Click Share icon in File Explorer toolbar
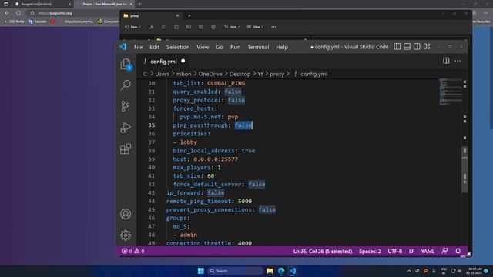 click(x=200, y=27)
